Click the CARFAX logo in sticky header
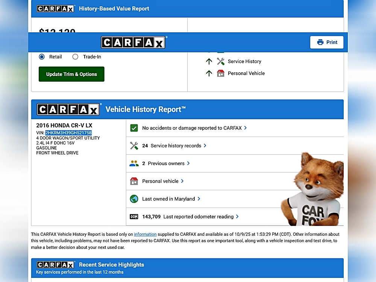376x282 pixels. click(133, 42)
